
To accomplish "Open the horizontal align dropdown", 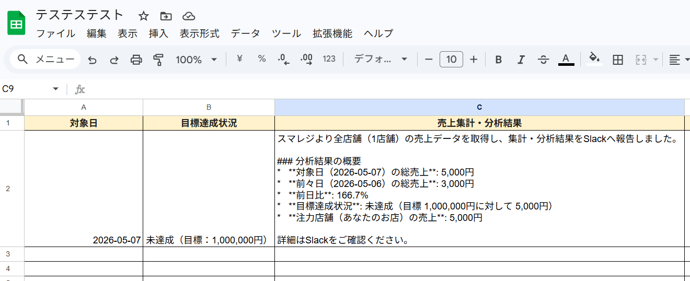I will pos(678,60).
